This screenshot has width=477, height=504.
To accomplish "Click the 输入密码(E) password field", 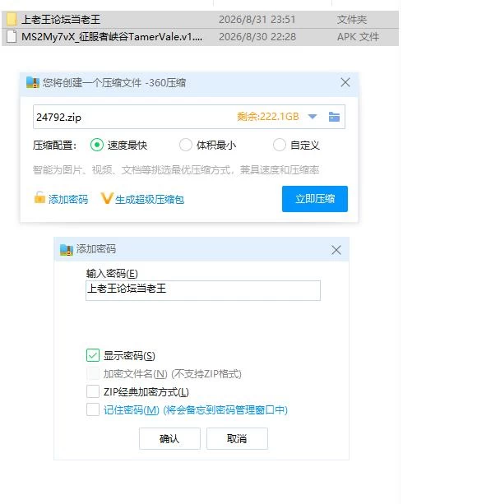I will click(203, 290).
